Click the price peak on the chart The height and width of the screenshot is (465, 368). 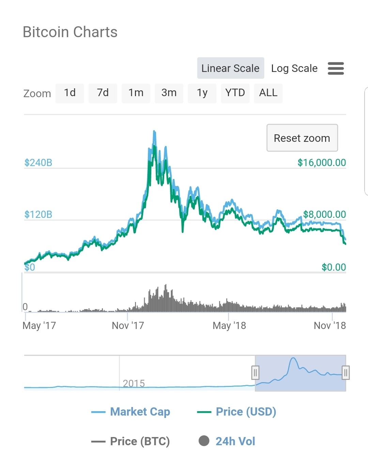click(154, 132)
